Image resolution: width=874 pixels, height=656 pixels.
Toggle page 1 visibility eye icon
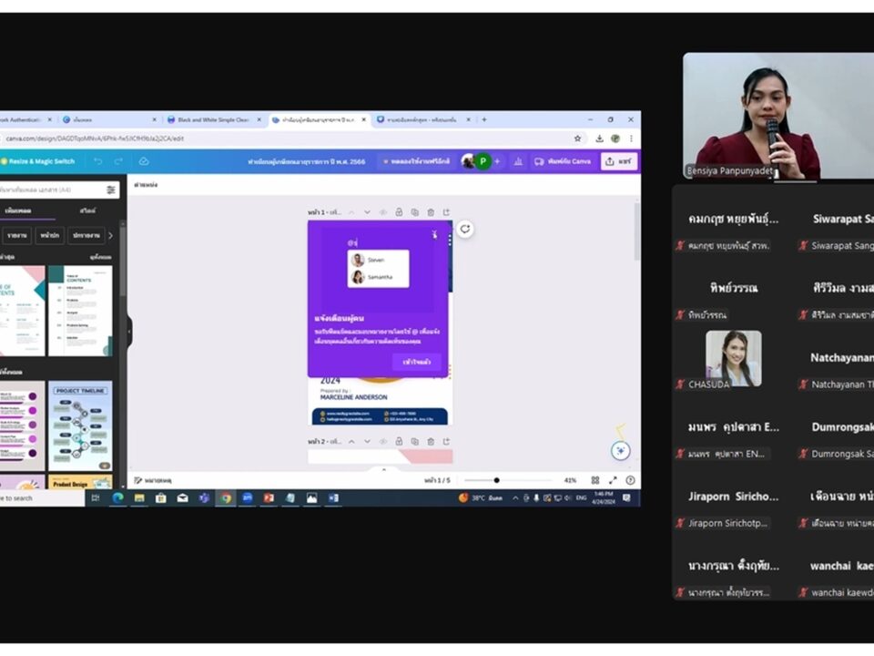click(383, 212)
